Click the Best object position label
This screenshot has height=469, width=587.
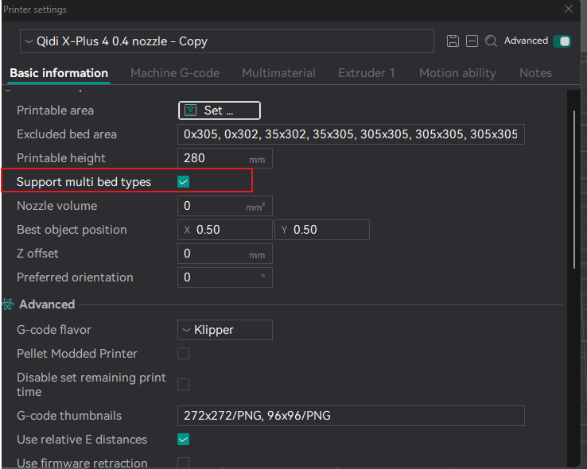tap(72, 230)
